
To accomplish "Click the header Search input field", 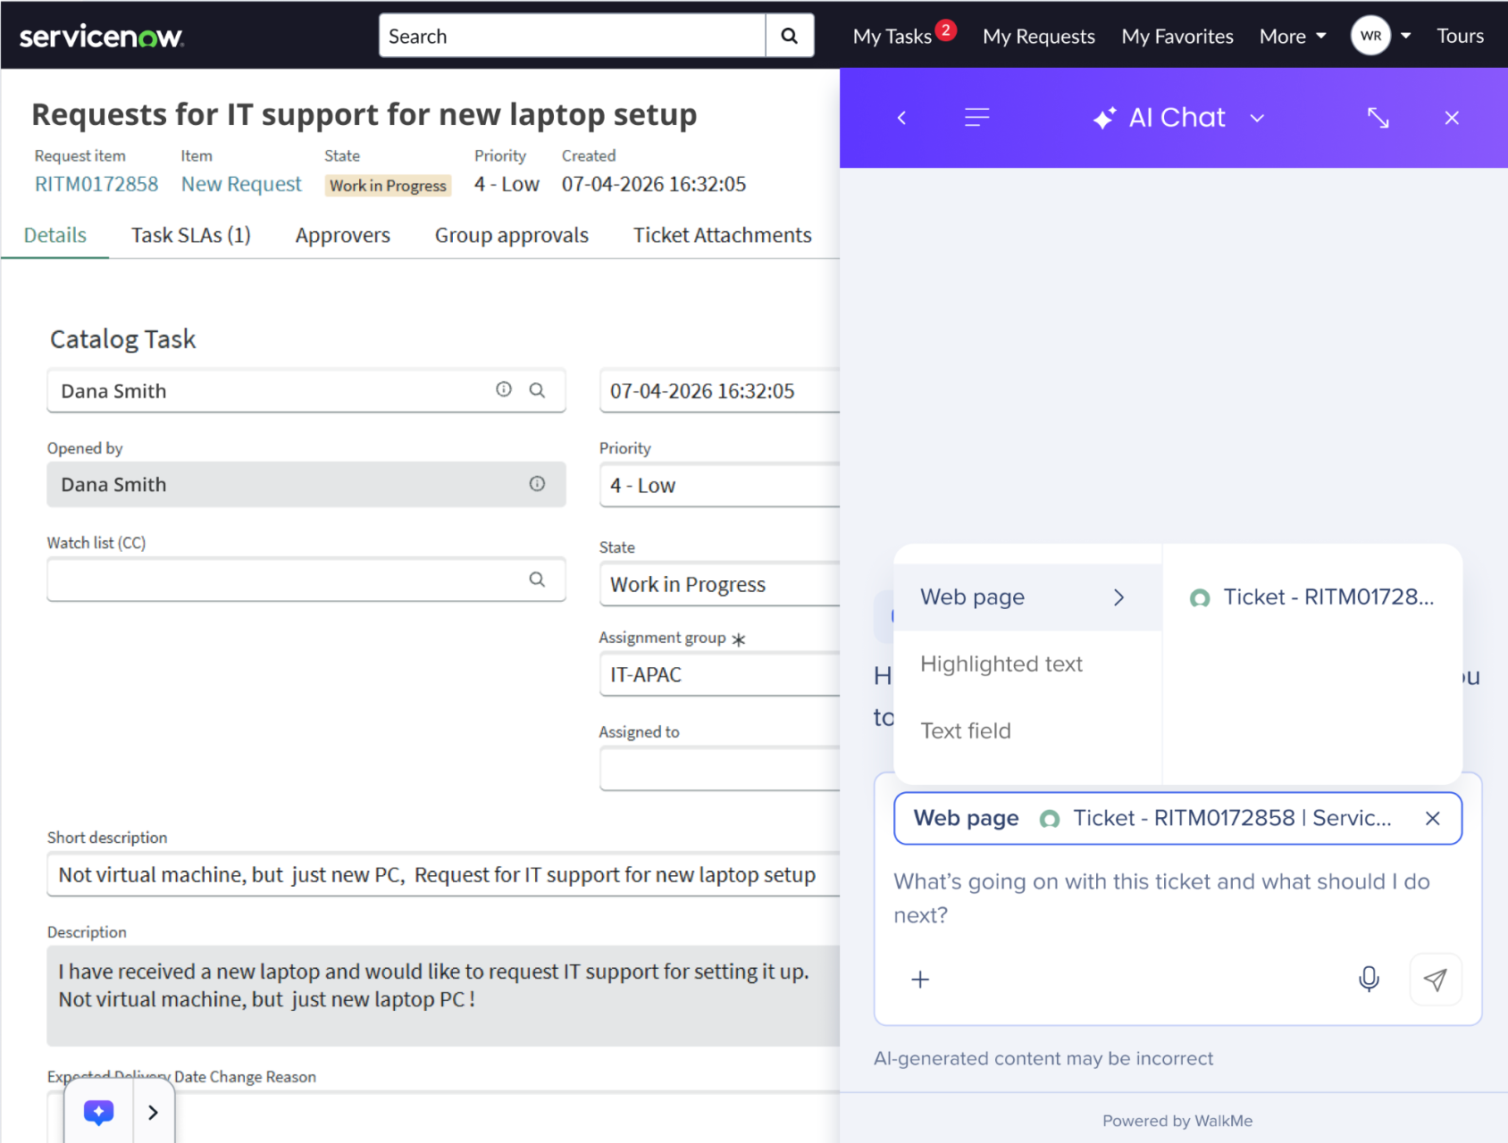I will [x=572, y=36].
